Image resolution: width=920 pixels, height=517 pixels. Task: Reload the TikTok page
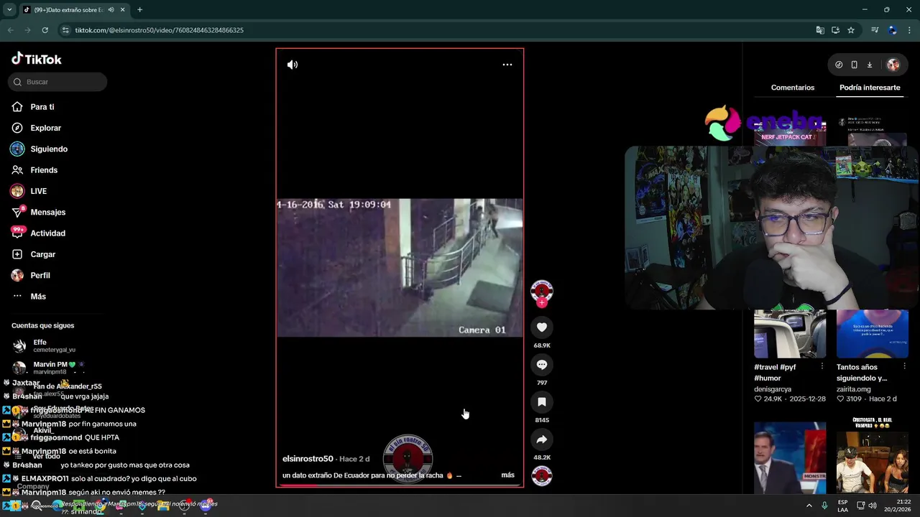45,30
